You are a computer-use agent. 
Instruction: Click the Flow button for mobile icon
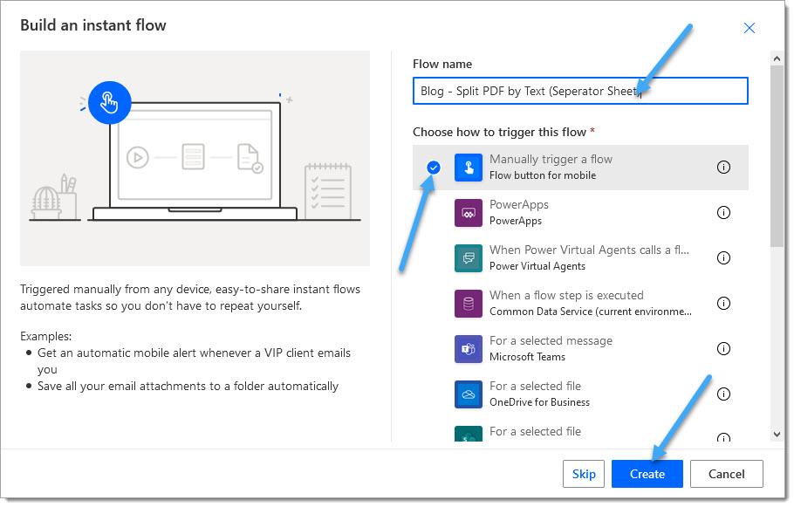click(469, 168)
